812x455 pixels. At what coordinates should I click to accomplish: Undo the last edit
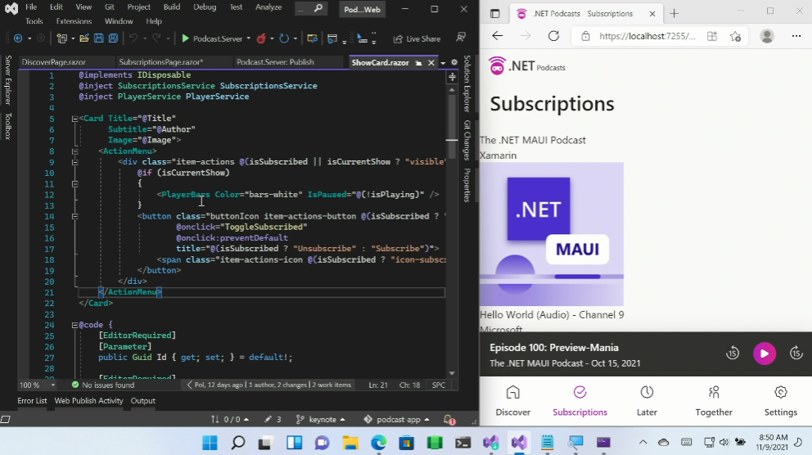(133, 38)
